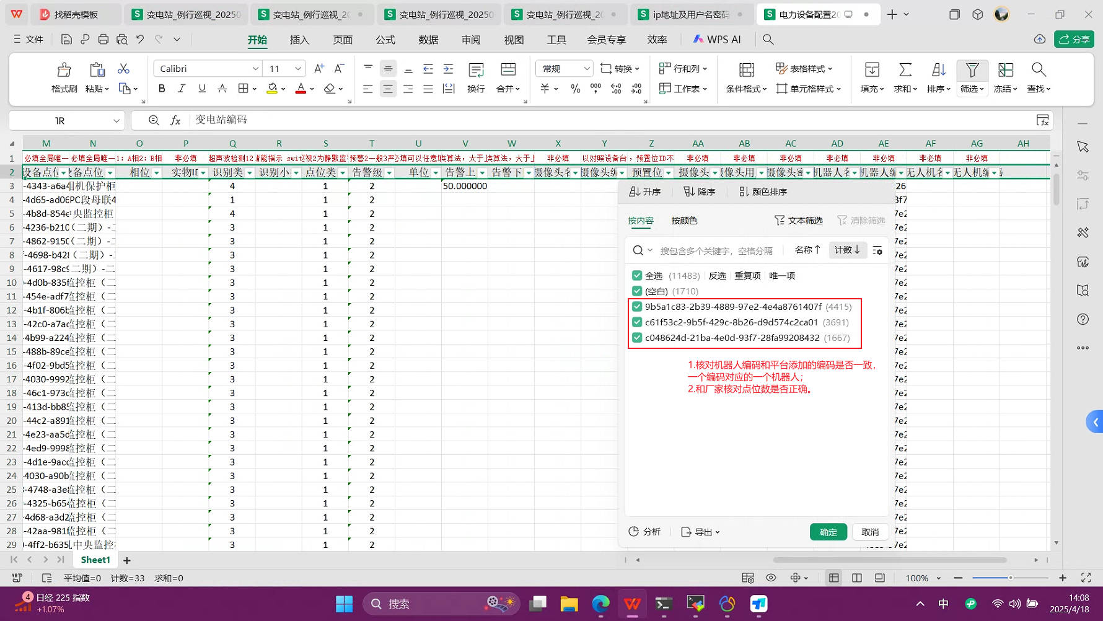Apply strikethrough formatting icon
This screenshot has width=1103, height=621.
point(222,89)
